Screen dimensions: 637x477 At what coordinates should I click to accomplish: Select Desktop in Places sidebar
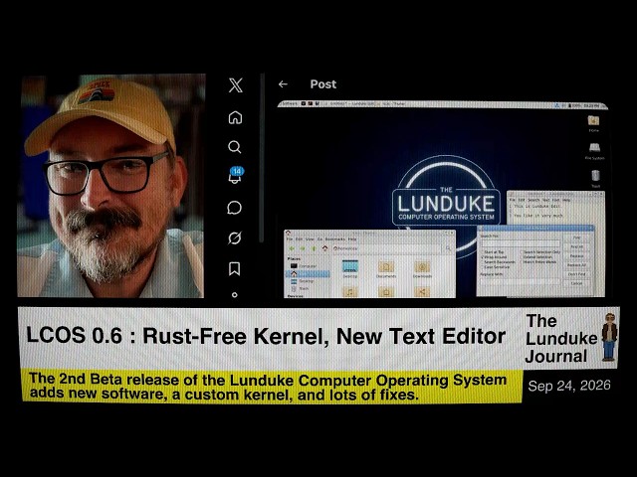pyautogui.click(x=303, y=281)
